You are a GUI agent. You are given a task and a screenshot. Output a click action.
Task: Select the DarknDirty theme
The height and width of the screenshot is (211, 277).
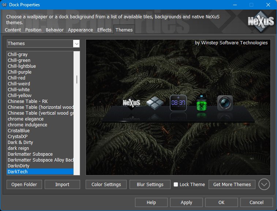pyautogui.click(x=40, y=166)
